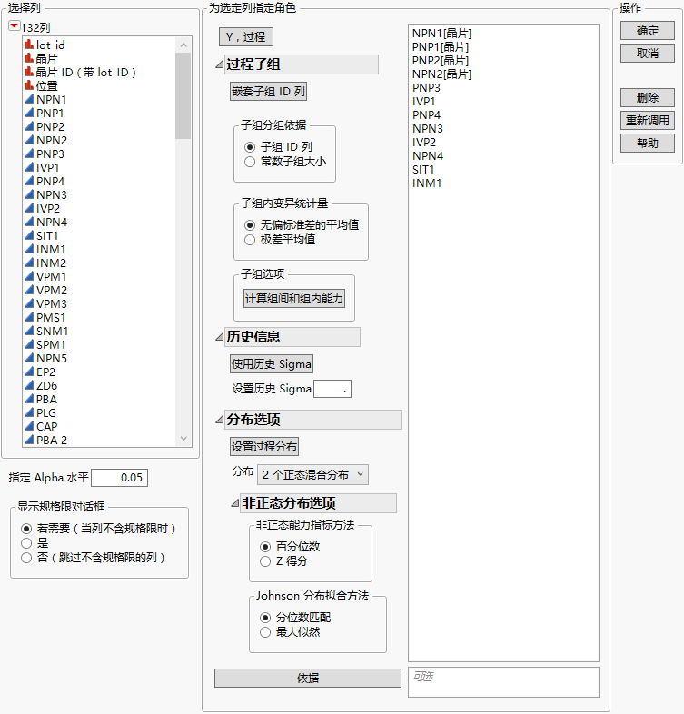Select the 子组 ID 列 radio button
The image size is (684, 714).
point(250,147)
